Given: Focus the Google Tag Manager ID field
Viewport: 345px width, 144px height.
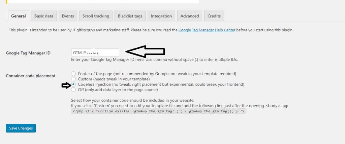Looking at the screenshot, I should coord(95,53).
